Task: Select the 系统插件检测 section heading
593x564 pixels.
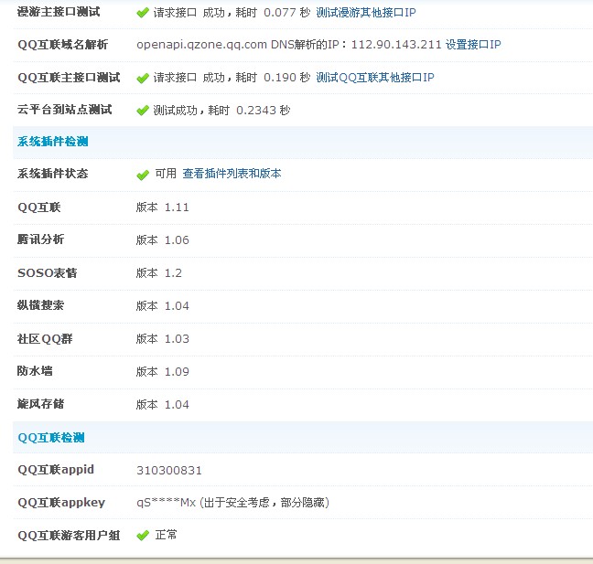Action: click(x=52, y=142)
